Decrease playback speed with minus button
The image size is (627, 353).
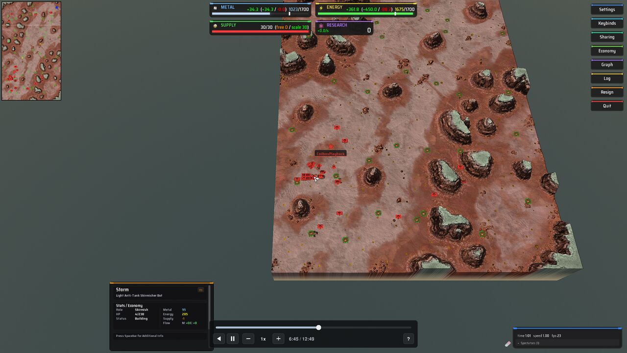(248, 339)
